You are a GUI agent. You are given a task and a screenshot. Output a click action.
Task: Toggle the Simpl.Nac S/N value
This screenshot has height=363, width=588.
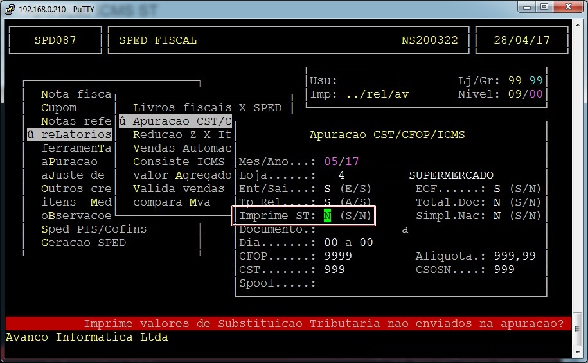[x=497, y=216]
